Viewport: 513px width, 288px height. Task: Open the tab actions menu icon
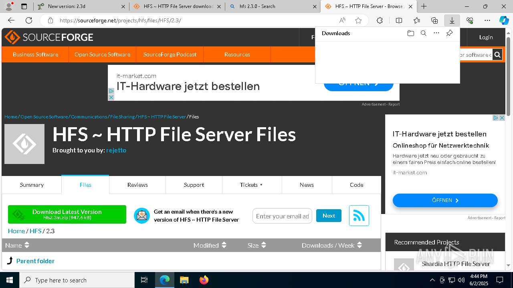point(24,6)
